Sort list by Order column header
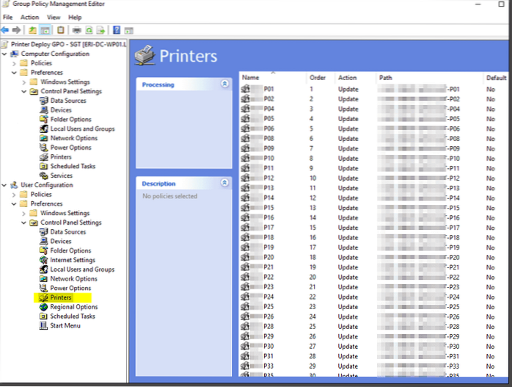Image resolution: width=512 pixels, height=387 pixels. pos(318,77)
